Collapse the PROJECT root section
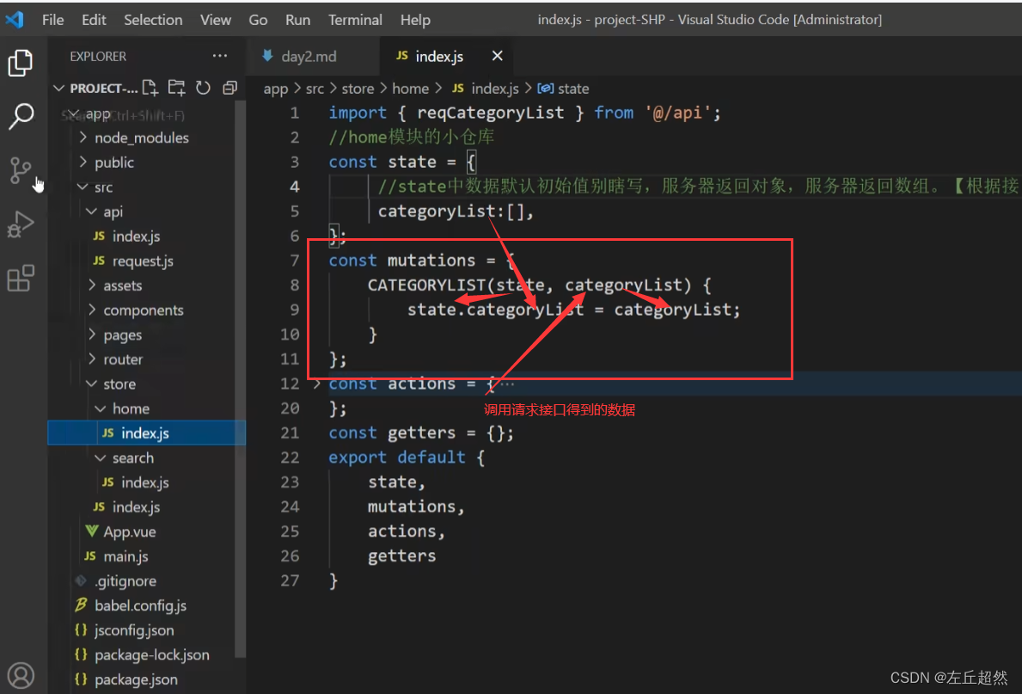The height and width of the screenshot is (694, 1022). 58,88
